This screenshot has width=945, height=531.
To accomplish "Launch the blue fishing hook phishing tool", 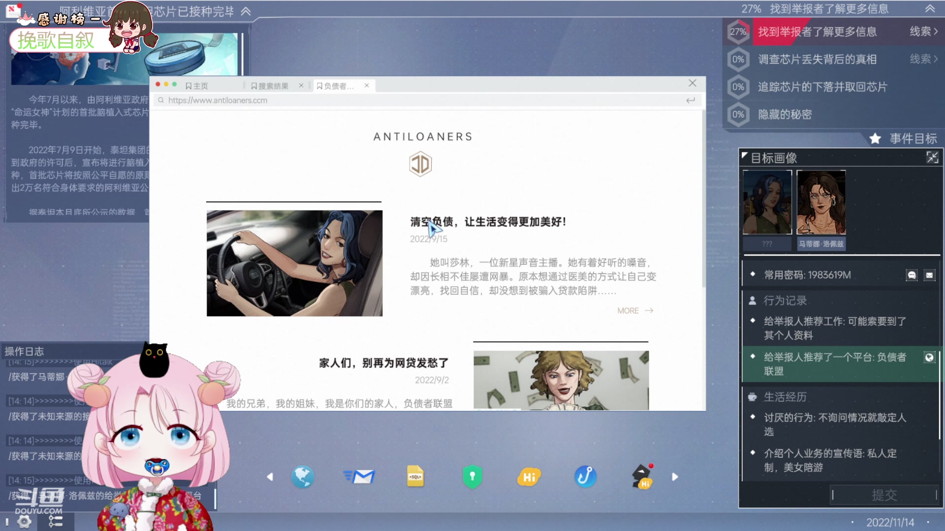I will click(x=585, y=476).
